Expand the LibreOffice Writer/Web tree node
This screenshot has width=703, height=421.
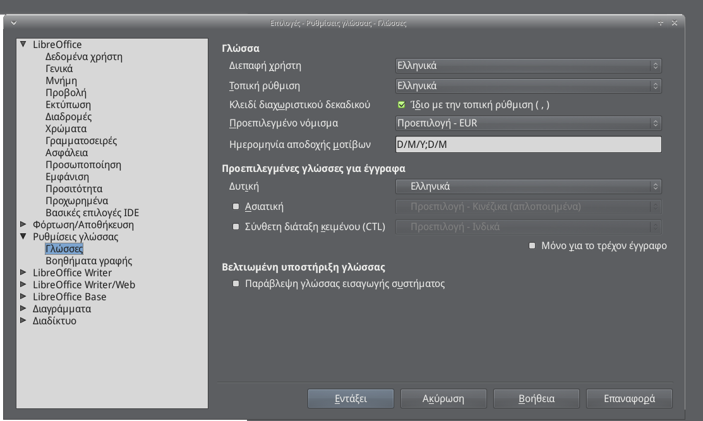23,285
